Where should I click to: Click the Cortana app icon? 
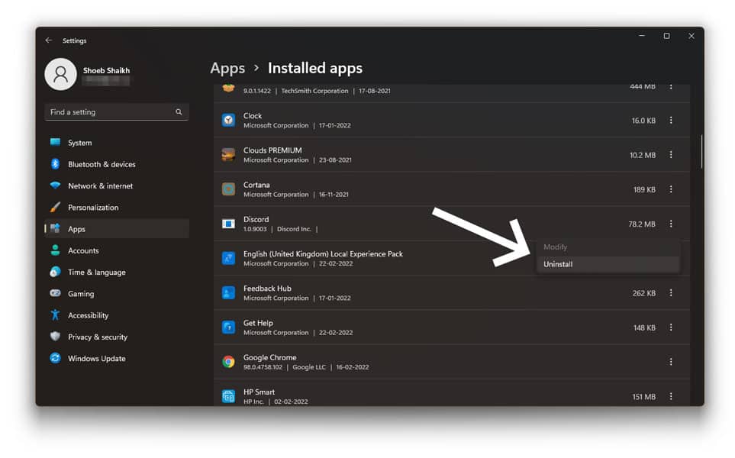228,189
